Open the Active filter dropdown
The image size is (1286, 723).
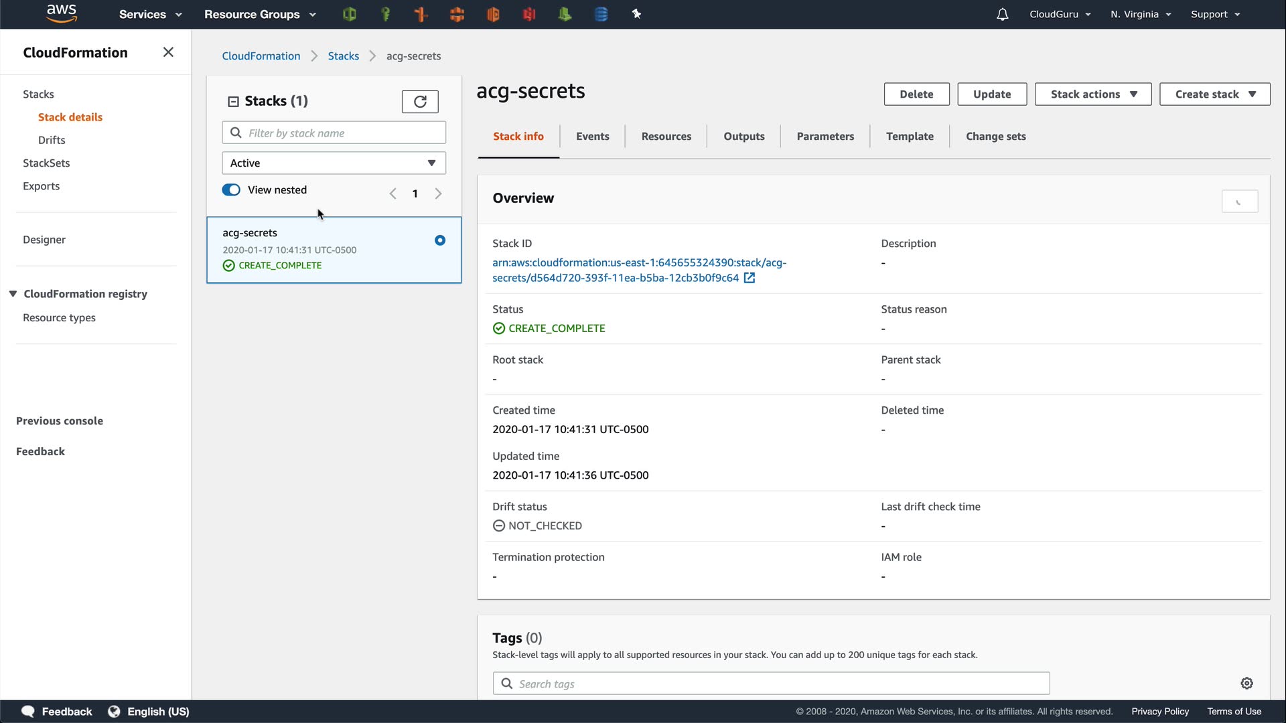(x=334, y=163)
